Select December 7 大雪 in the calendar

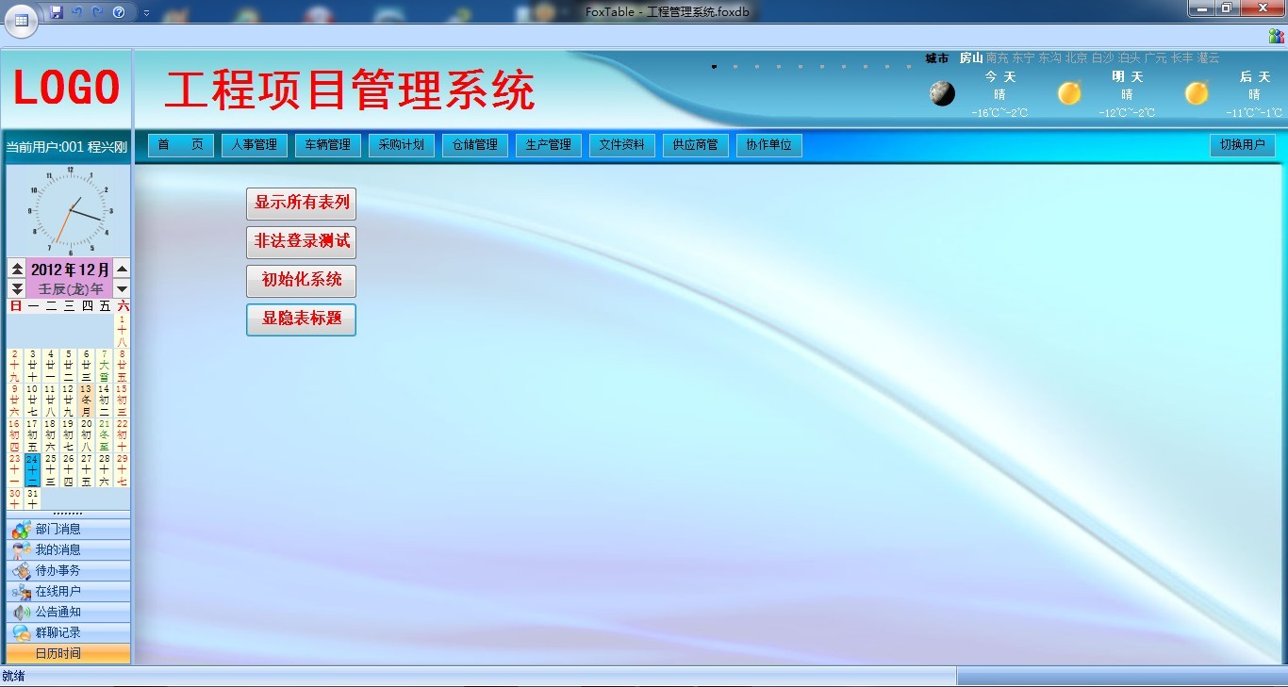104,366
